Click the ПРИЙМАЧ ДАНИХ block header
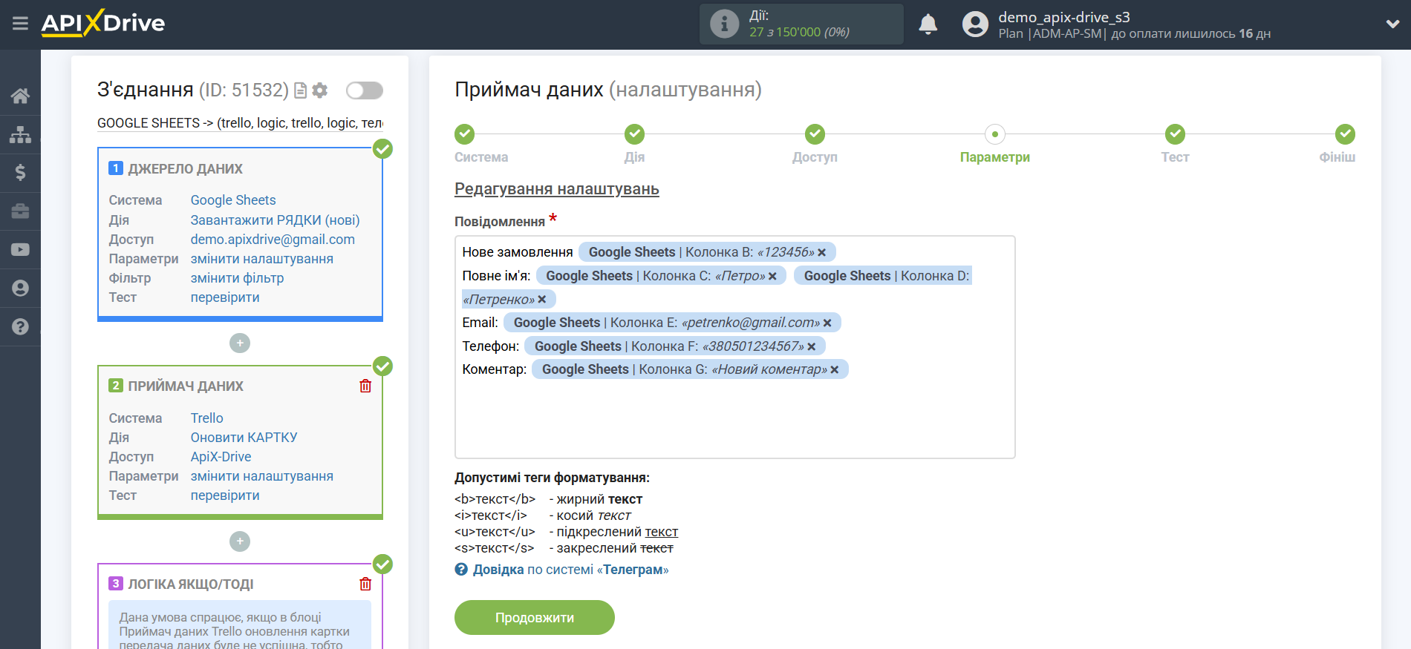Screen dimensions: 1411x649 coord(186,386)
